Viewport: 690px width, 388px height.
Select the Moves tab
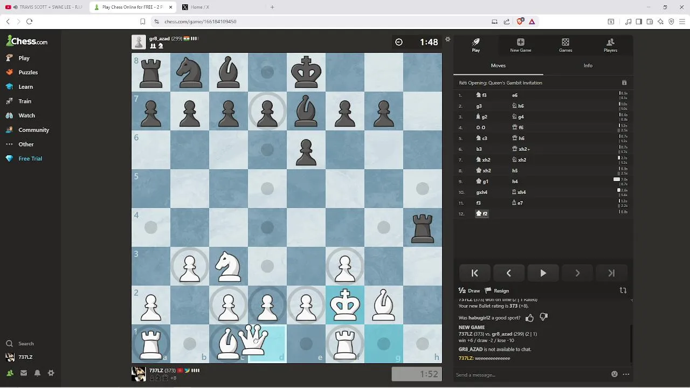tap(498, 66)
